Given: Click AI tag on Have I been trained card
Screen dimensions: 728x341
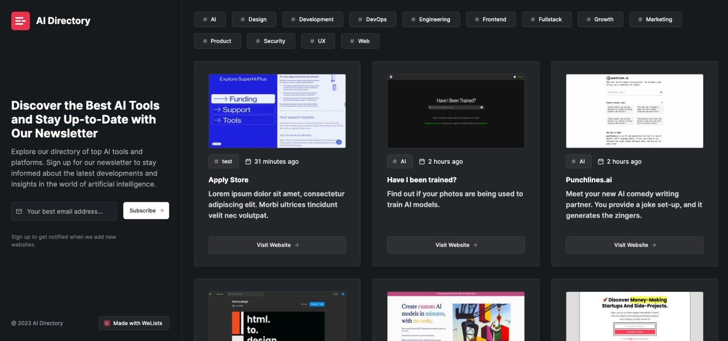Looking at the screenshot, I should [400, 161].
